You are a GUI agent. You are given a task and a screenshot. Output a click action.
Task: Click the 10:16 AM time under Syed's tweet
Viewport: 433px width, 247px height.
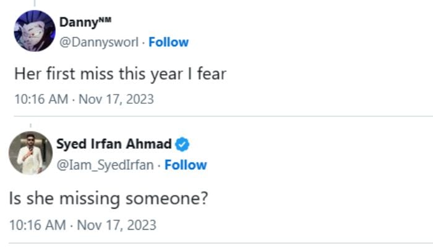click(38, 225)
